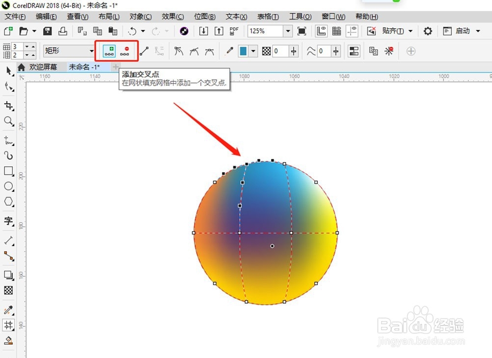Screen dimensions: 492x358
Task: Select the Text tool
Action: (9, 221)
